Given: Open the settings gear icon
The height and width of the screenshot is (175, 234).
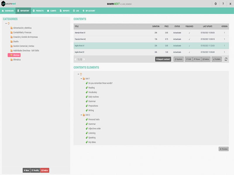Looking at the screenshot, I should pyautogui.click(x=216, y=4).
